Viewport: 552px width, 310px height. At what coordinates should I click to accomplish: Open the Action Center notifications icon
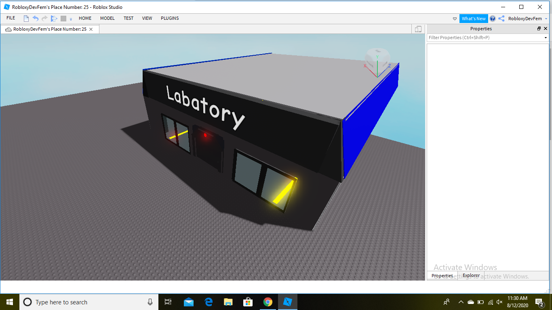[539, 302]
